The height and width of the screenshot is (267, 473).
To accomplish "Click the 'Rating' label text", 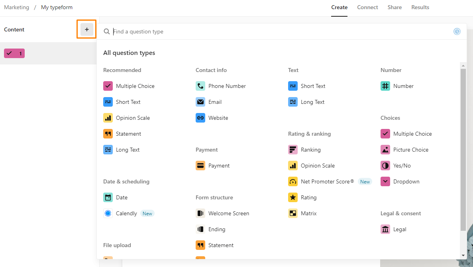I will [x=308, y=197].
